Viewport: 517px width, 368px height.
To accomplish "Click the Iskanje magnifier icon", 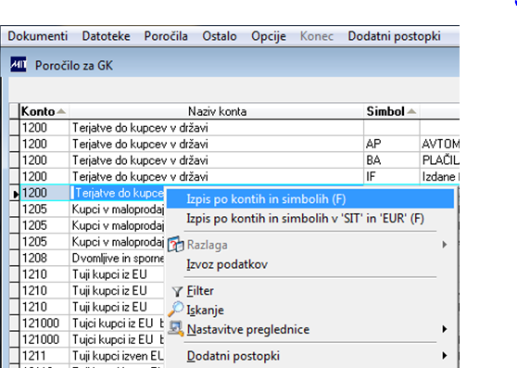I will [x=176, y=310].
